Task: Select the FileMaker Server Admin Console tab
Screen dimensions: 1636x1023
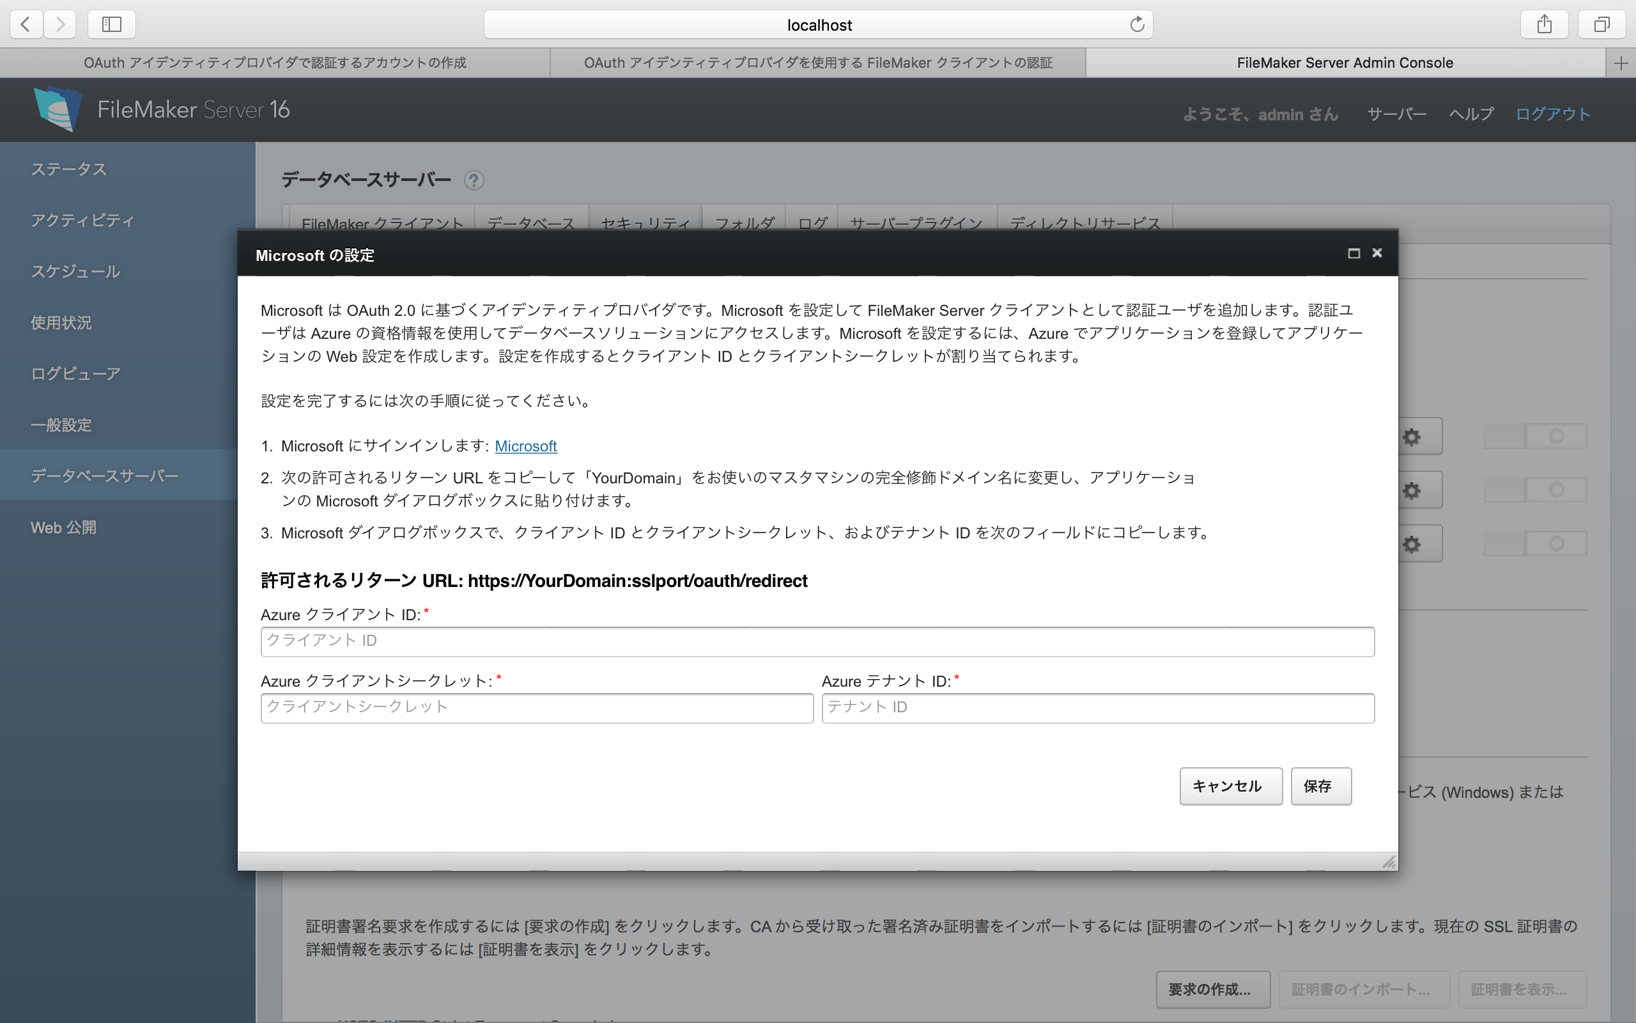Action: [1345, 63]
